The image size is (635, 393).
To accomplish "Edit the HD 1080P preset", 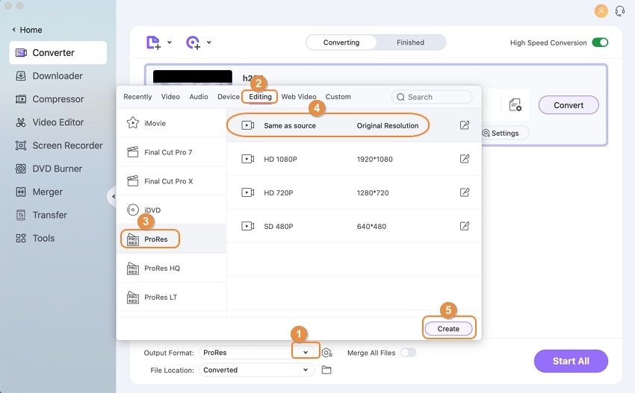I will [x=465, y=159].
